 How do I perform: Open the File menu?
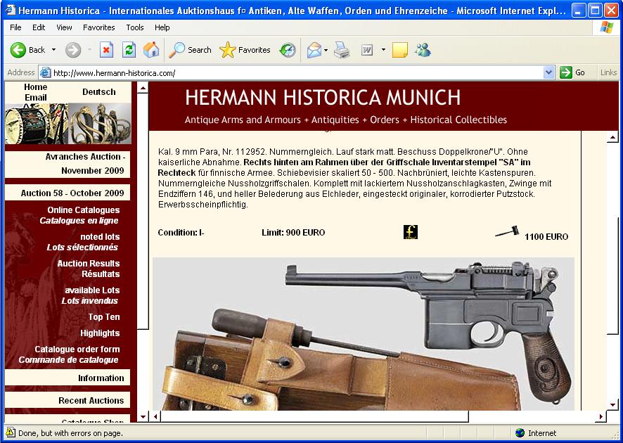[15, 27]
